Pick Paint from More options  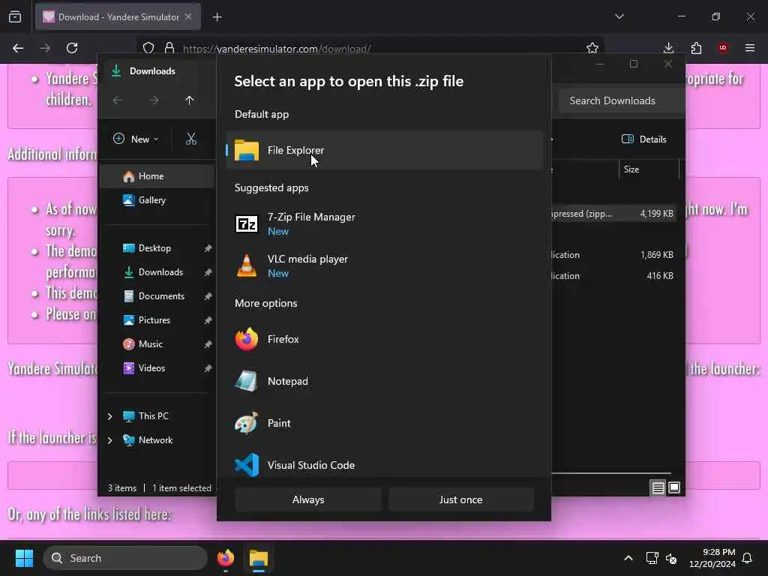(384, 423)
